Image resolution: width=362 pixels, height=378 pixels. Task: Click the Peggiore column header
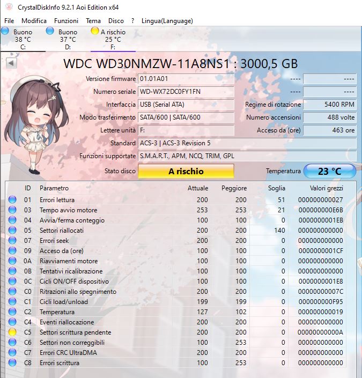click(x=234, y=188)
